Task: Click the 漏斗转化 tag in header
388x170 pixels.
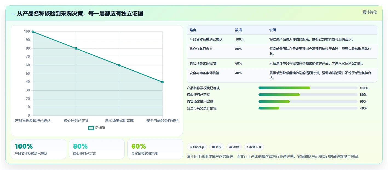Action: (370, 12)
